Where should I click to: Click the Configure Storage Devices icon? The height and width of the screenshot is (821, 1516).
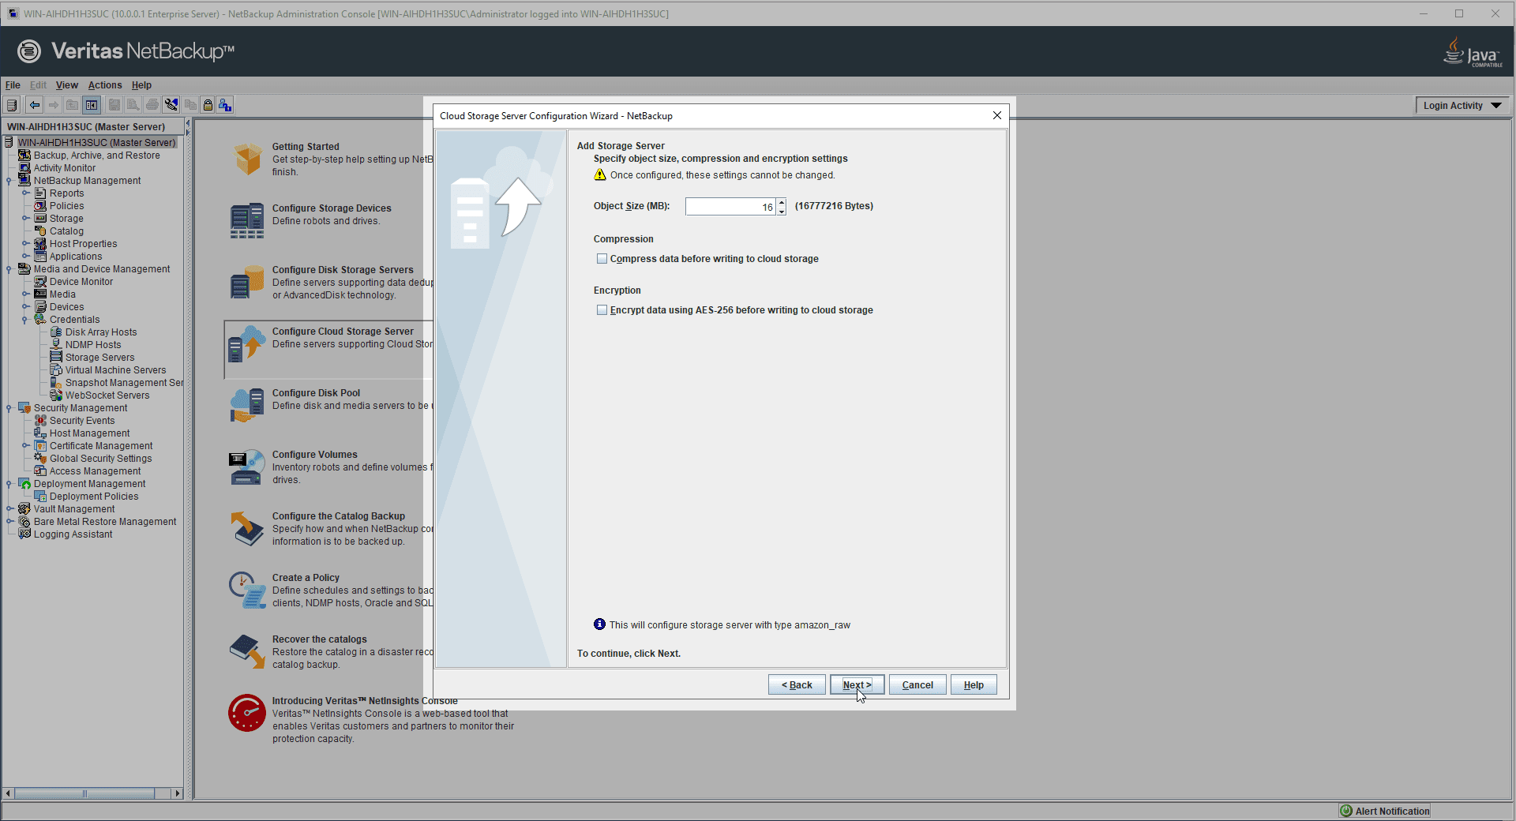247,221
